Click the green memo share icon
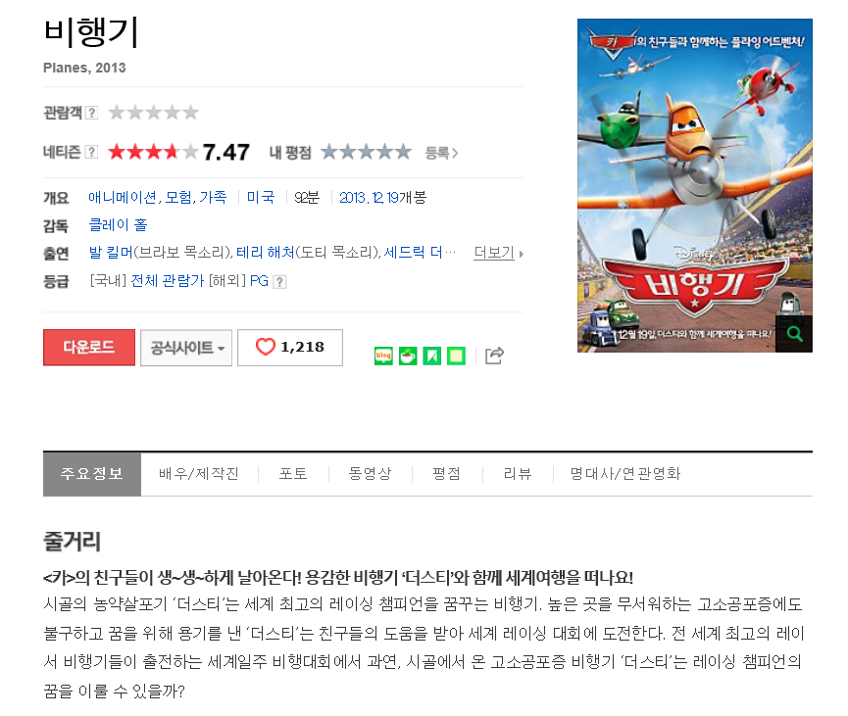The height and width of the screenshot is (716, 848). coord(456,356)
